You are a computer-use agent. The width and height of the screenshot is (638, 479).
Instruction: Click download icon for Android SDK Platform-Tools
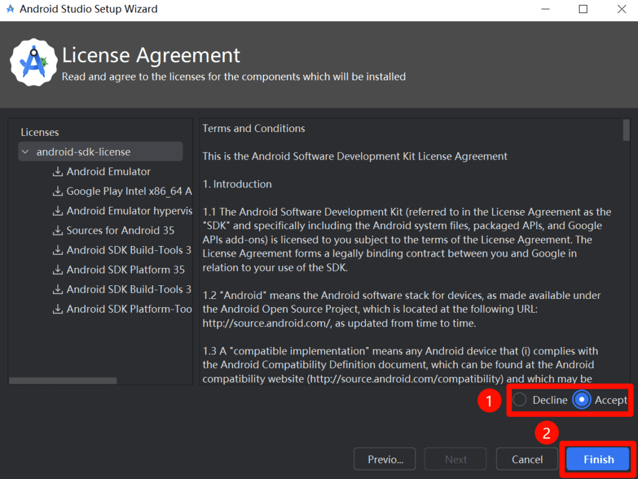coord(58,309)
